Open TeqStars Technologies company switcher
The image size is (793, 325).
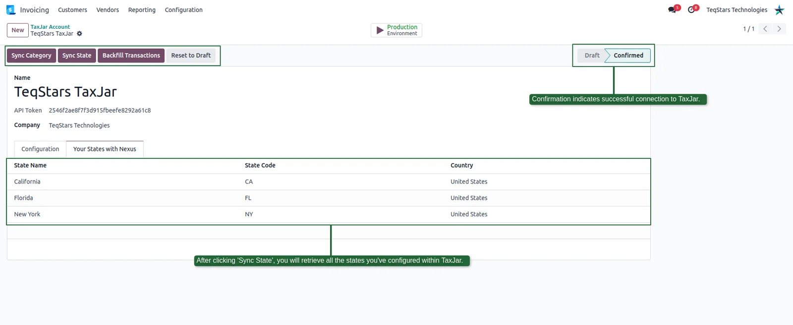[x=736, y=10]
